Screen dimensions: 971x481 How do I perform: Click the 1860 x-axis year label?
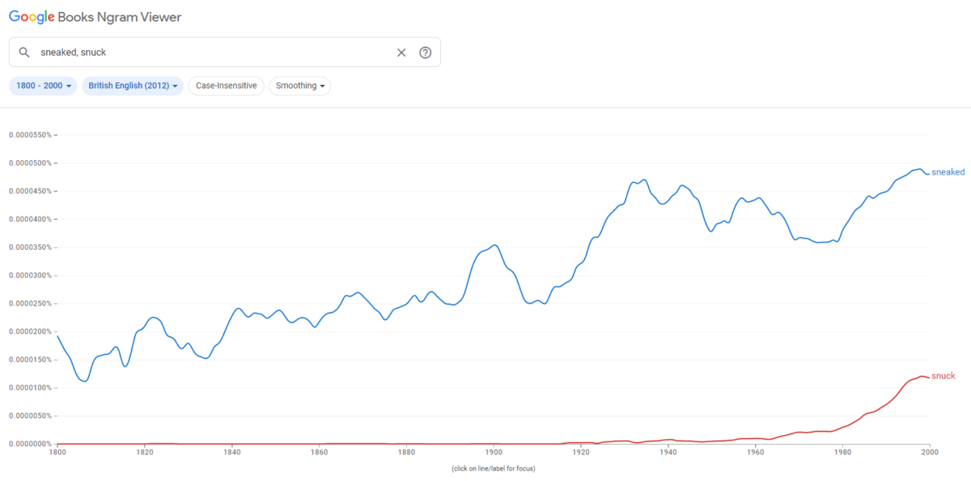(319, 454)
